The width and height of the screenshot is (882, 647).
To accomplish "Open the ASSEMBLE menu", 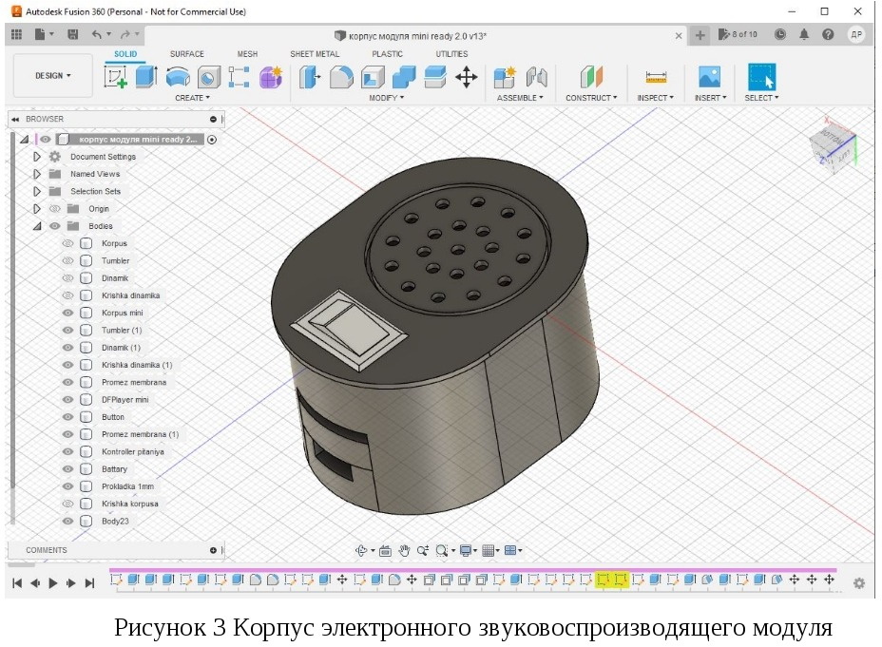I will pyautogui.click(x=520, y=98).
